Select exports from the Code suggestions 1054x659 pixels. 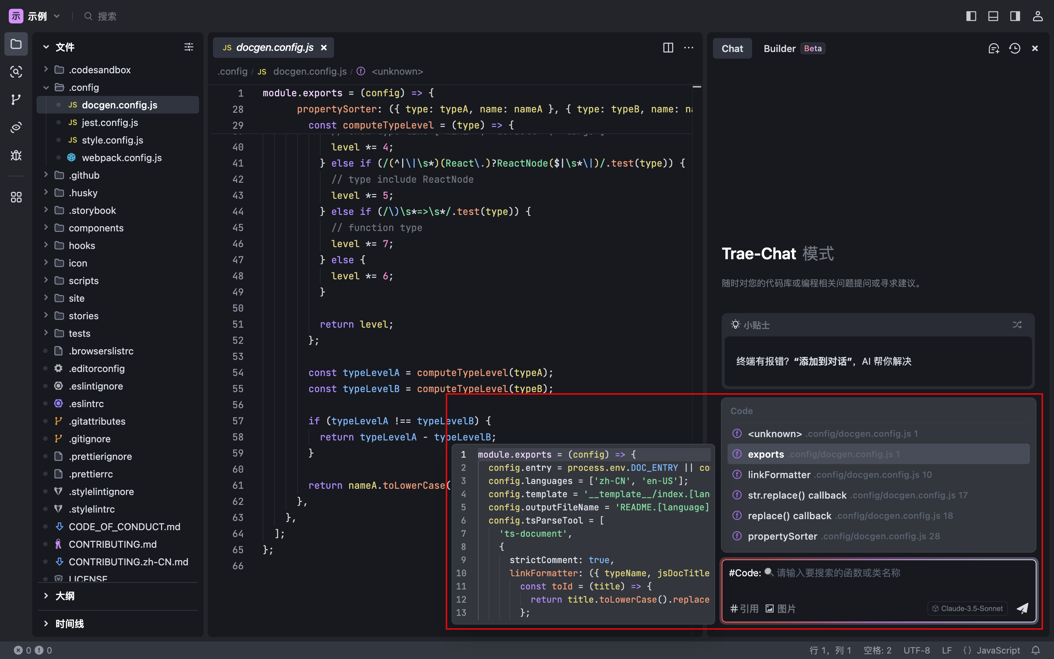point(878,454)
